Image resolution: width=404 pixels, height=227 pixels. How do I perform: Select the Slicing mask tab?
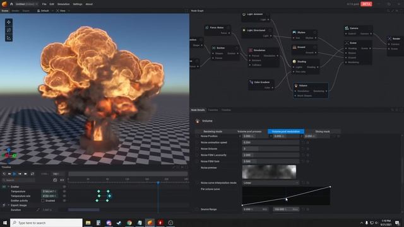point(323,132)
